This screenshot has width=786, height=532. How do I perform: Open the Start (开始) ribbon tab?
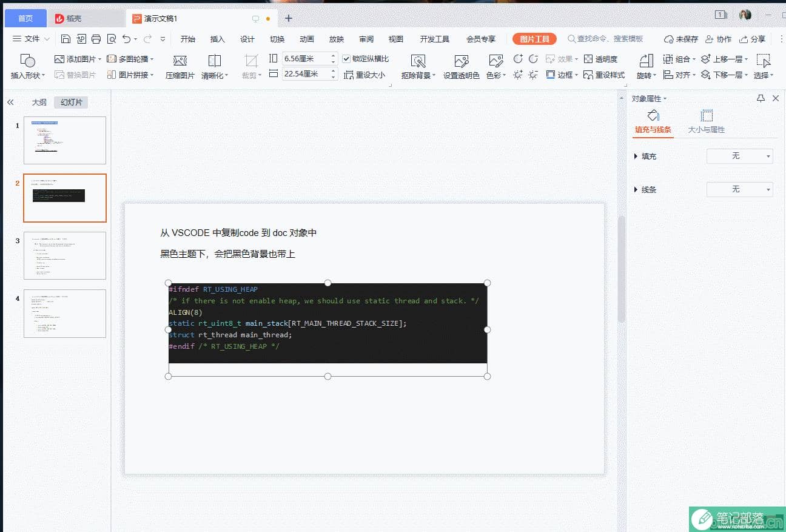188,39
